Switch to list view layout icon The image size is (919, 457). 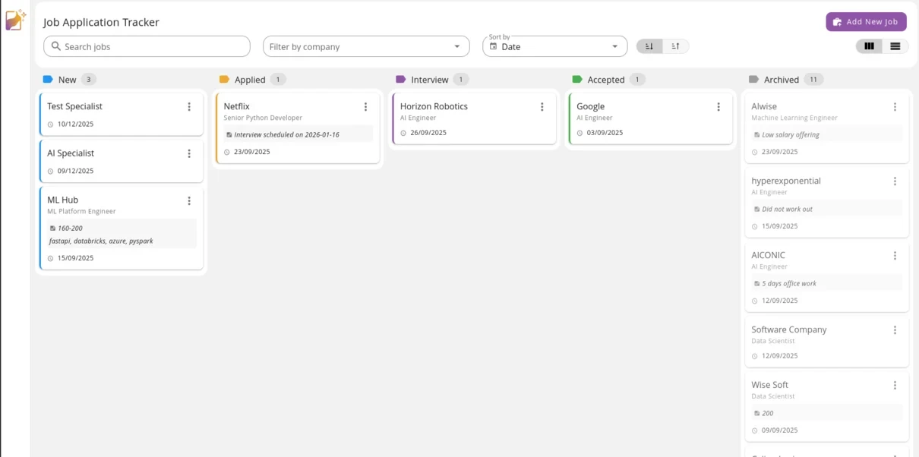tap(895, 46)
